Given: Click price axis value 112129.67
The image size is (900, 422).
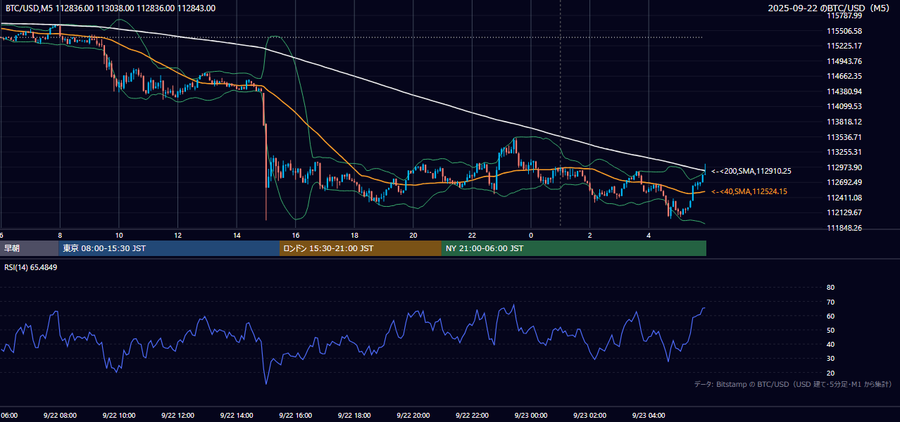Looking at the screenshot, I should tap(844, 212).
